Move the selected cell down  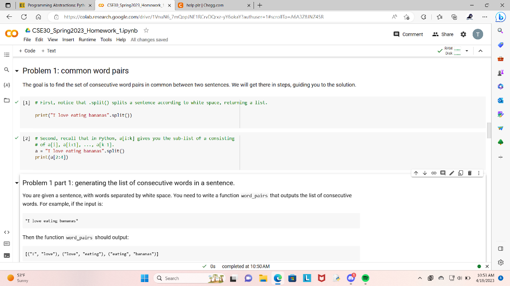click(x=424, y=173)
